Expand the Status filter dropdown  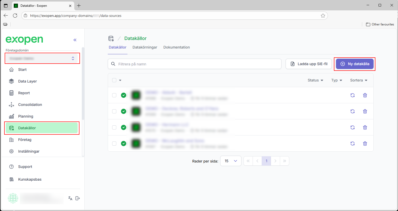315,80
